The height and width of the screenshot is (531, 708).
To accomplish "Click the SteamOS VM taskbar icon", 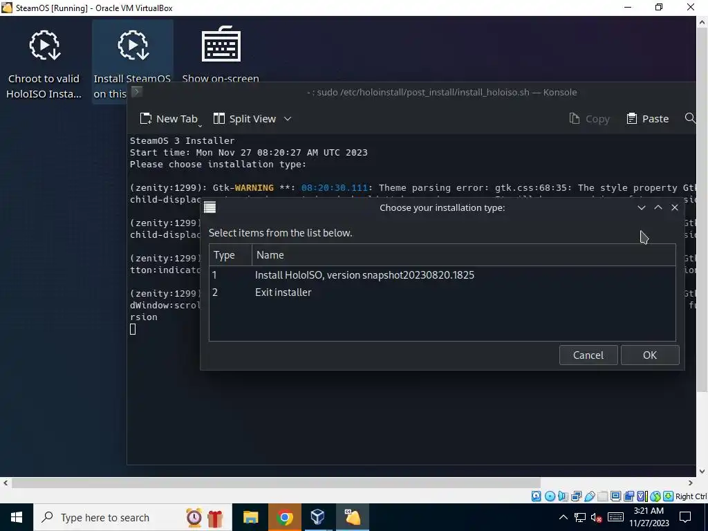I will click(352, 517).
